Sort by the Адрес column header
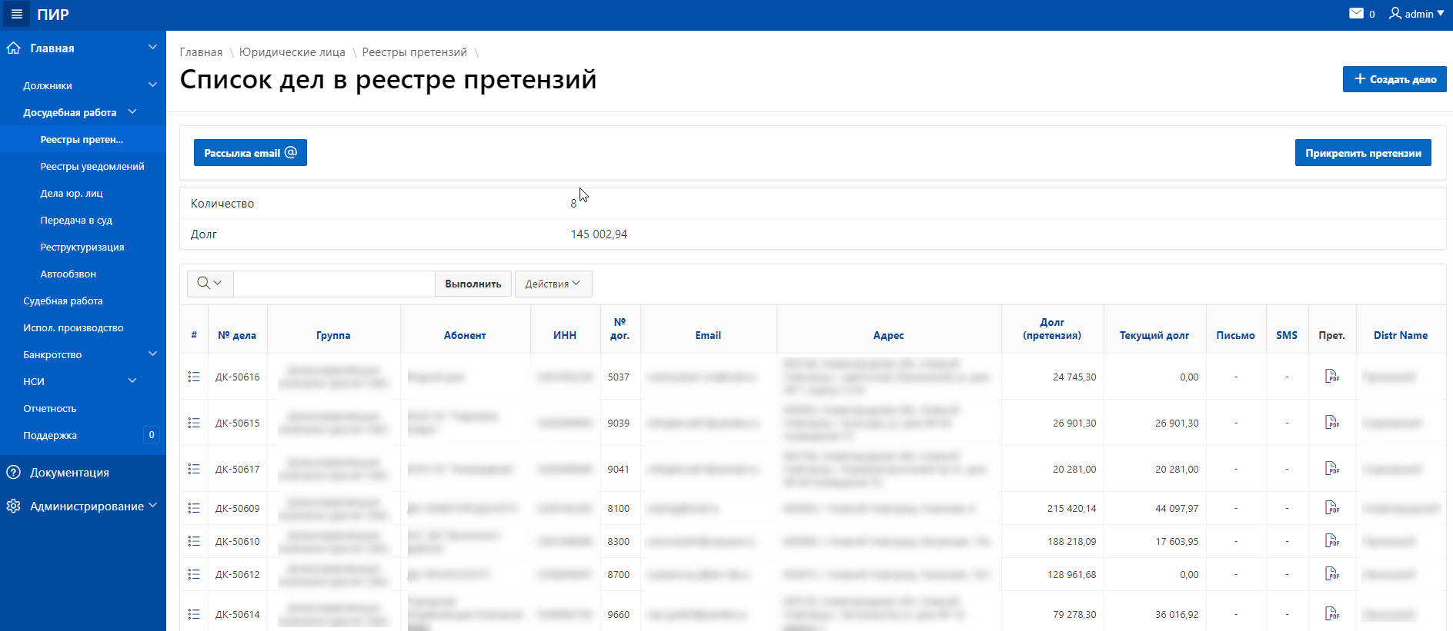 point(888,335)
